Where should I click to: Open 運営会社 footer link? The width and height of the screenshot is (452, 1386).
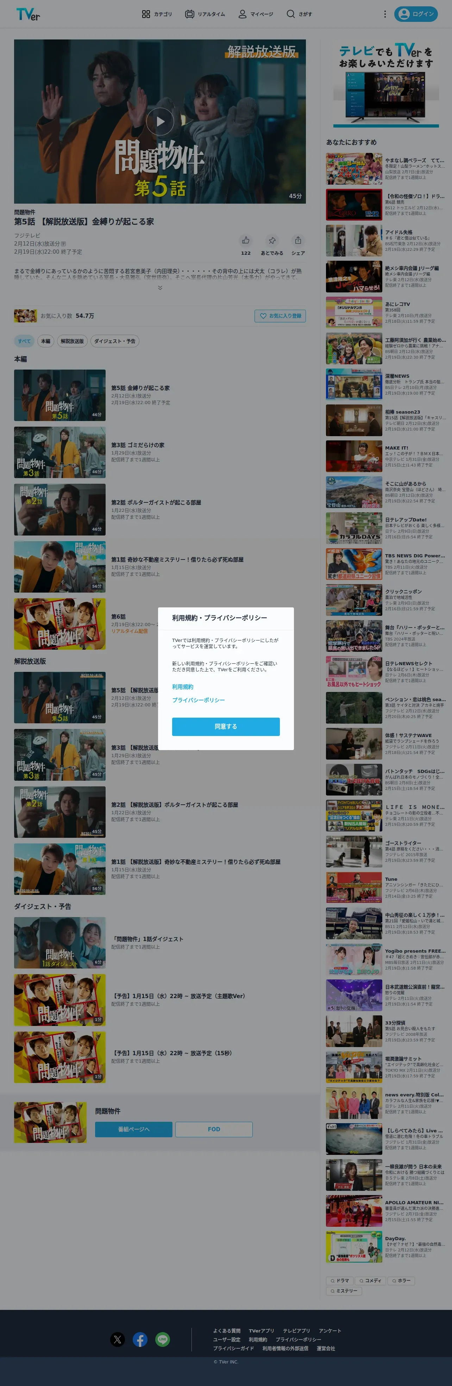326,1348
